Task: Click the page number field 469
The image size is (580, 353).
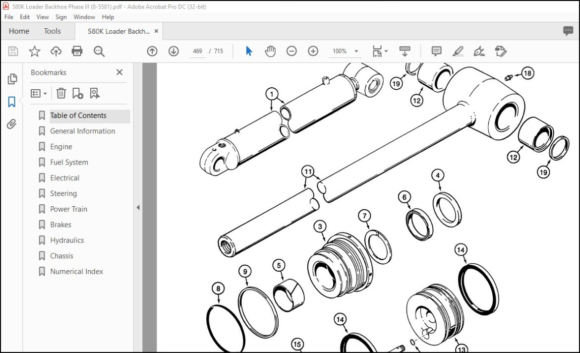Action: (197, 51)
